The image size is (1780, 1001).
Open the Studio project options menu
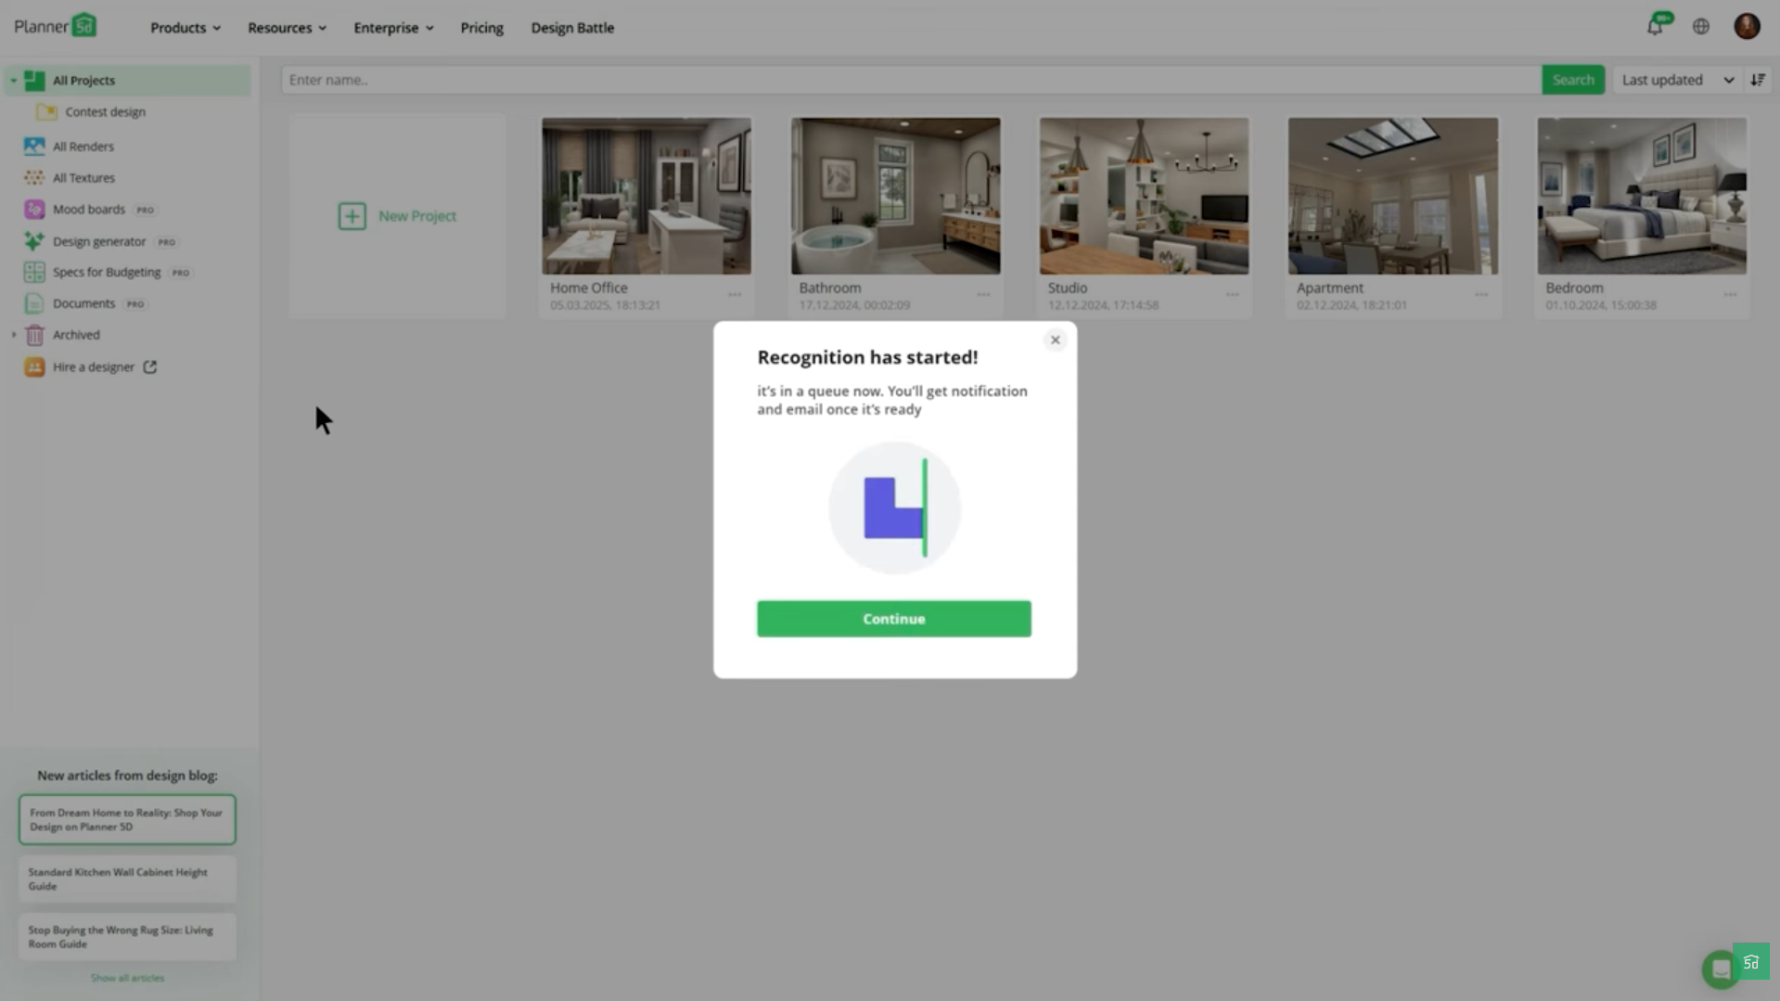(1232, 295)
